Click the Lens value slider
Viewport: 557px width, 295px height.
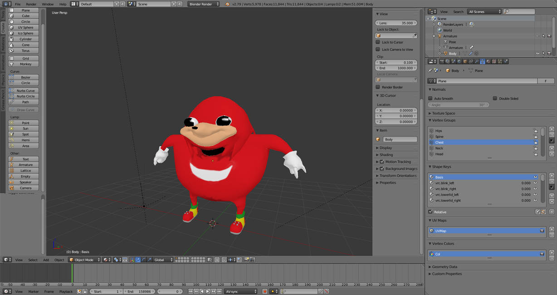pos(396,23)
